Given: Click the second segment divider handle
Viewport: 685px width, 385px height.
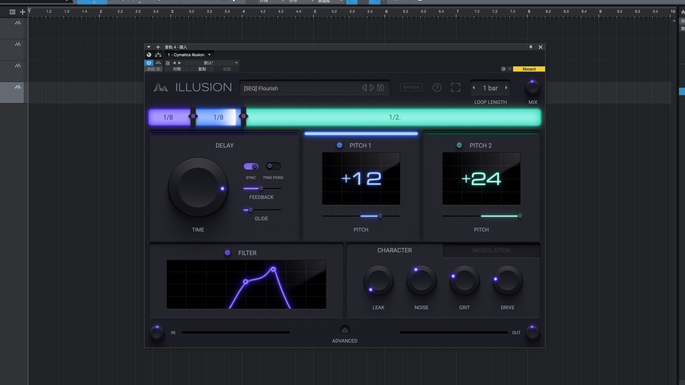Looking at the screenshot, I should pyautogui.click(x=243, y=116).
